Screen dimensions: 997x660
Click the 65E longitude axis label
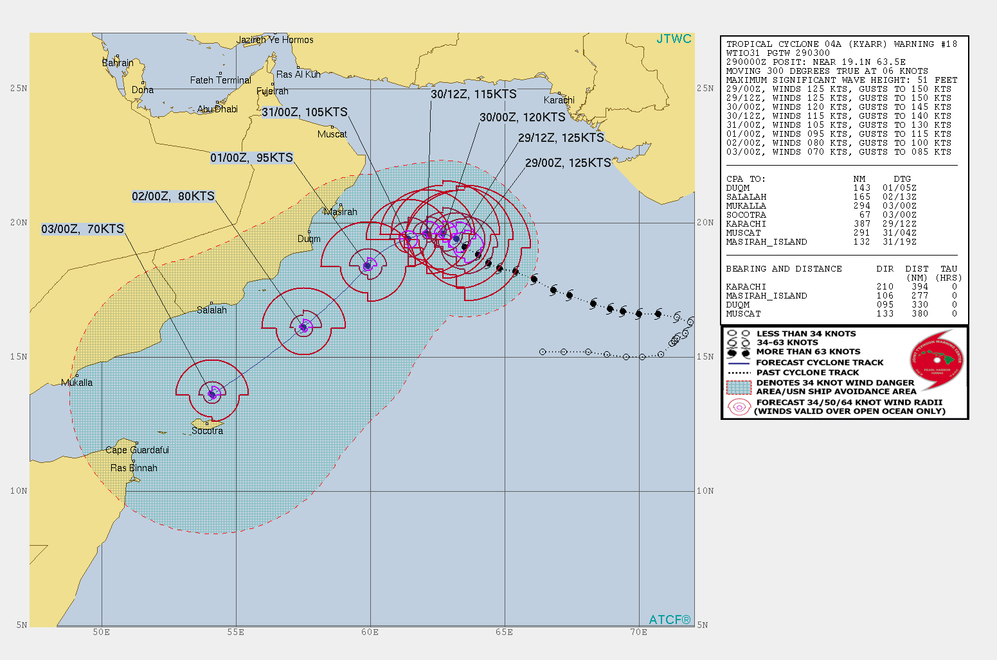click(505, 632)
